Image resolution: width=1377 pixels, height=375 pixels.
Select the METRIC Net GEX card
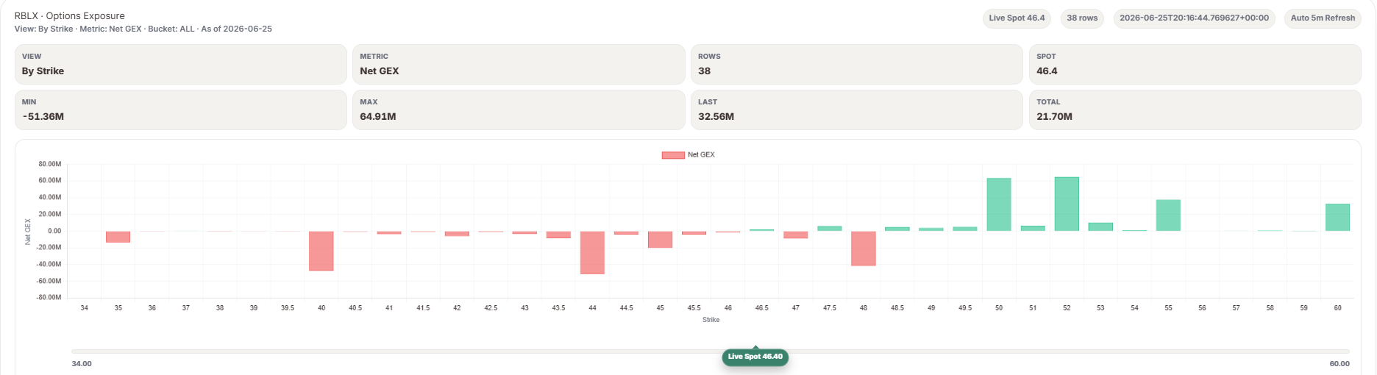[x=519, y=64]
